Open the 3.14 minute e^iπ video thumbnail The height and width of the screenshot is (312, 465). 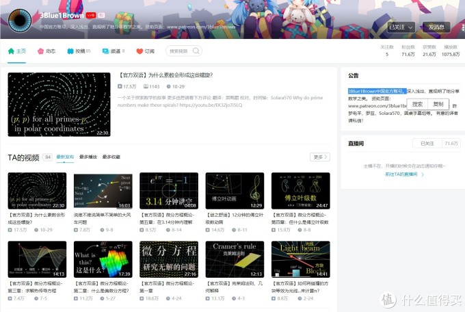click(169, 191)
